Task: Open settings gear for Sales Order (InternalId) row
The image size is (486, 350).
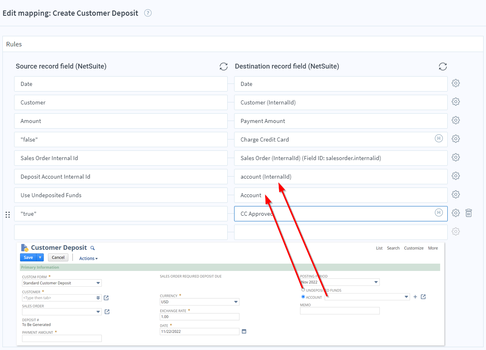Action: pyautogui.click(x=456, y=157)
